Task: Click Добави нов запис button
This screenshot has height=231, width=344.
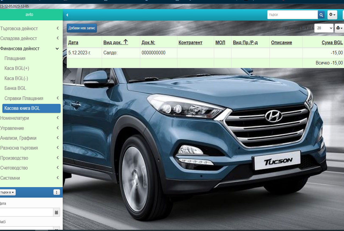Action: pyautogui.click(x=82, y=28)
